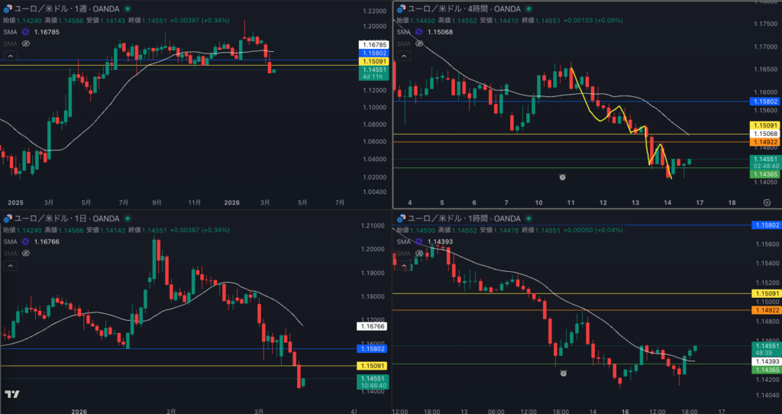
Task: Click the alarm clock icon in 4-hour chart
Action: click(562, 177)
